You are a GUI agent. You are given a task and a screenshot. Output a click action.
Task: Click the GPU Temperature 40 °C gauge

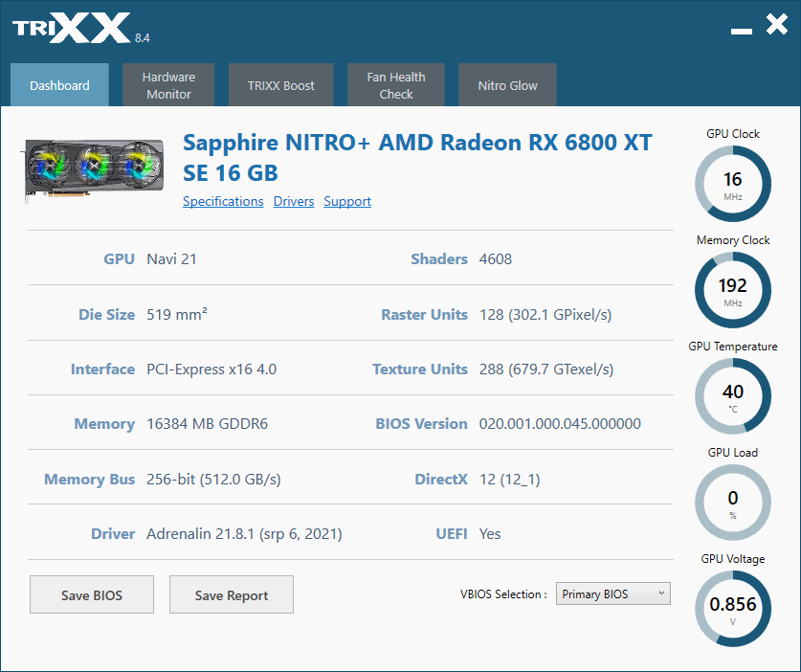pos(732,396)
